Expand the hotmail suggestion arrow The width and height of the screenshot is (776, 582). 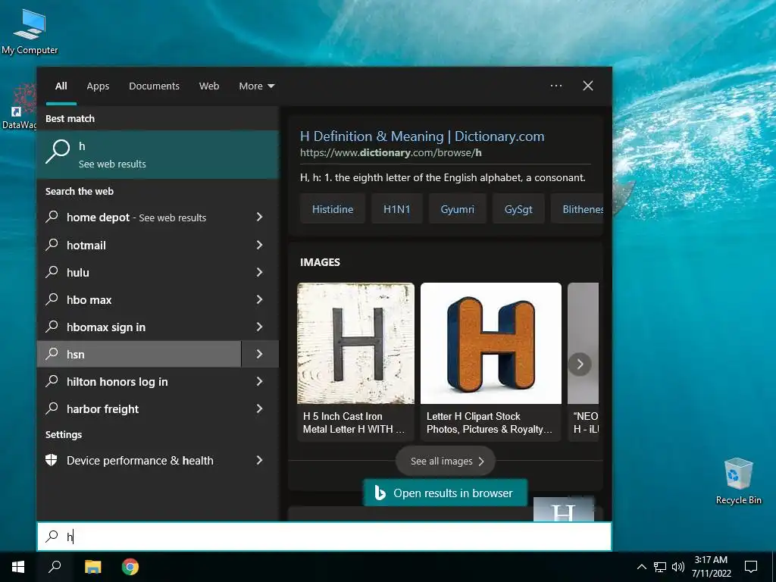[x=260, y=245]
